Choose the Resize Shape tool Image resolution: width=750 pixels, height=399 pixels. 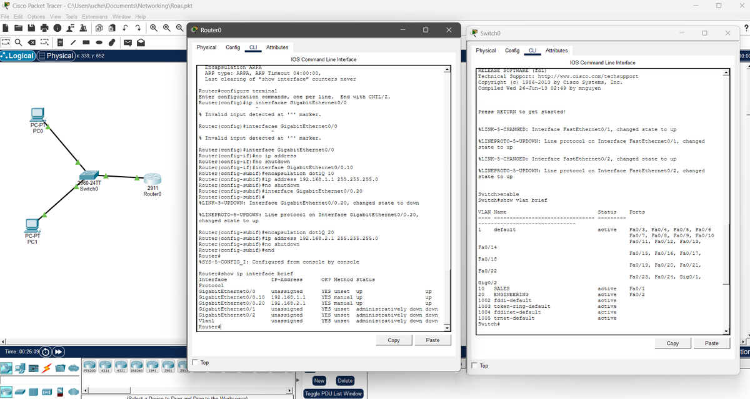tap(44, 42)
